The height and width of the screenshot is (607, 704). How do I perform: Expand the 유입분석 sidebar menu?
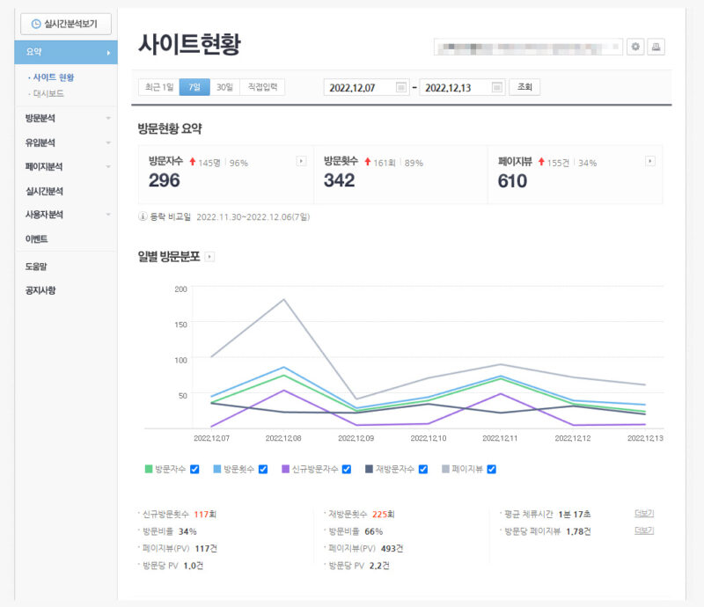pos(65,143)
